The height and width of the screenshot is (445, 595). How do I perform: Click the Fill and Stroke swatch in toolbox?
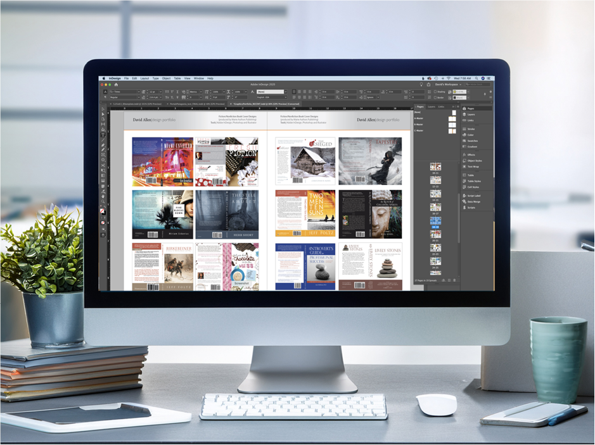[103, 211]
